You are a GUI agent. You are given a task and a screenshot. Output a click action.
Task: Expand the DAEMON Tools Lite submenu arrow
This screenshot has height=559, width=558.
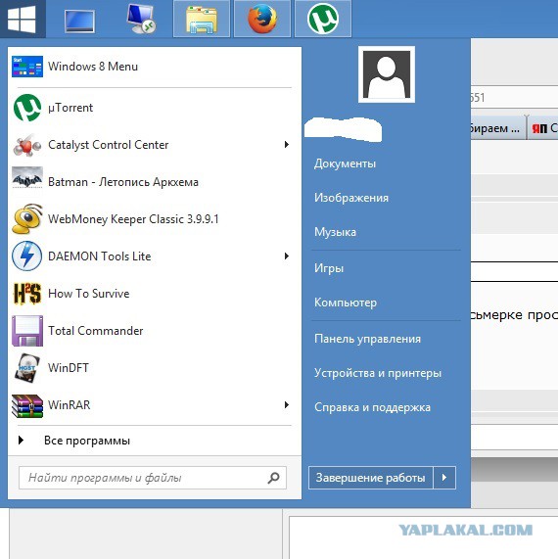[286, 256]
